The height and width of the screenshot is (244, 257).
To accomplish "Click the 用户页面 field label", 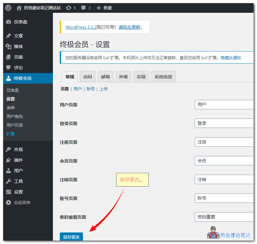I will (69, 105).
